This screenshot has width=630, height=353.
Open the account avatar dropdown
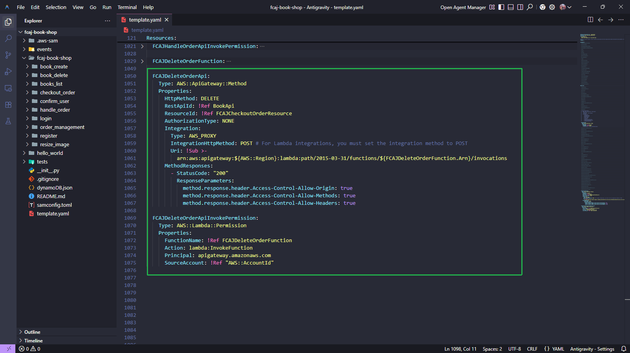point(565,7)
